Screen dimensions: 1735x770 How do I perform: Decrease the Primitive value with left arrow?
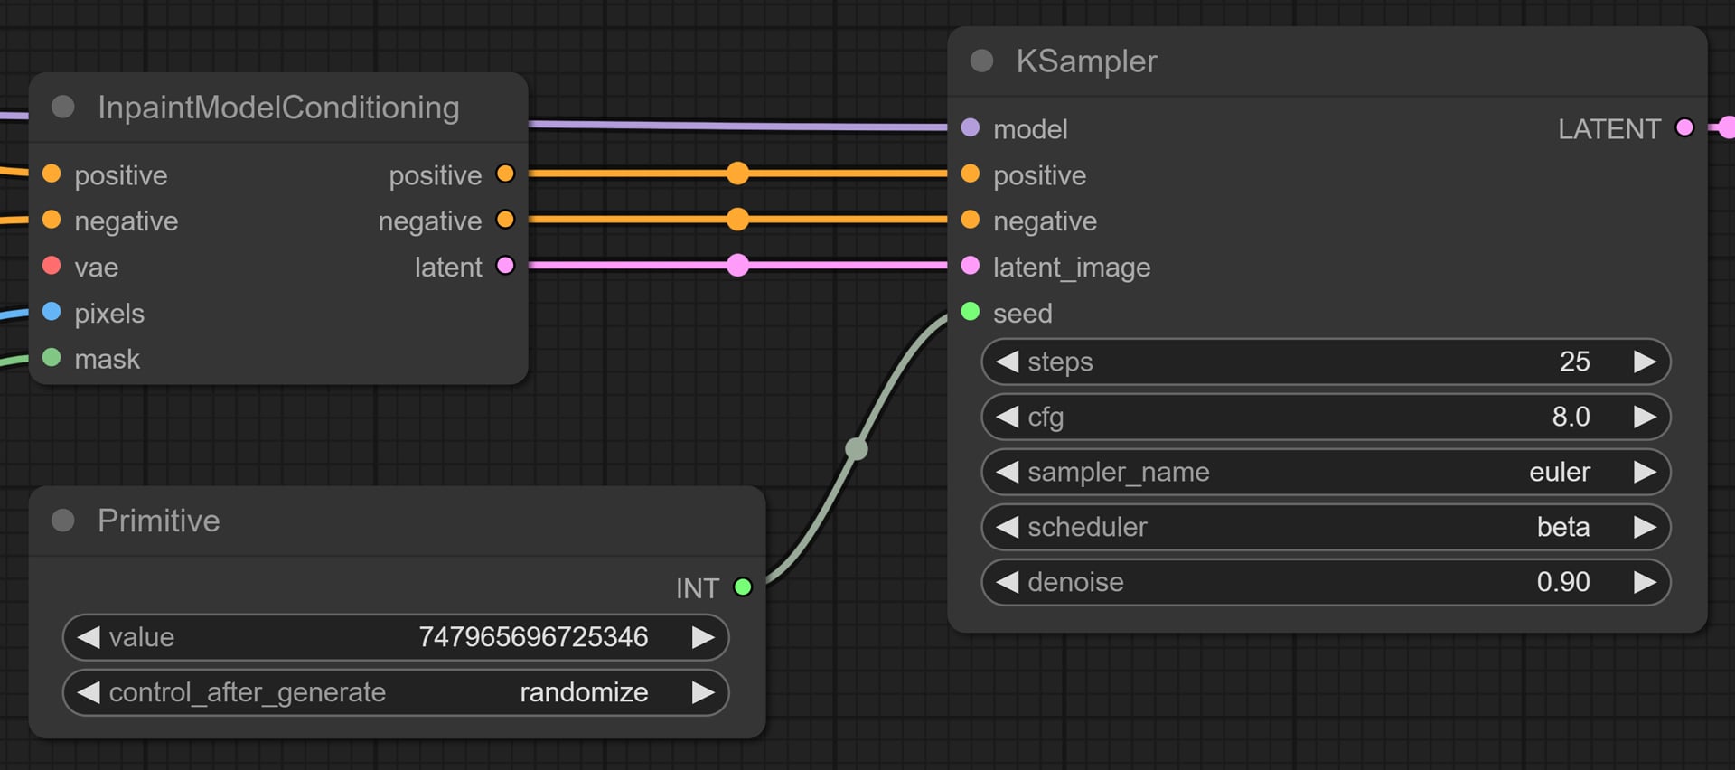pyautogui.click(x=89, y=637)
